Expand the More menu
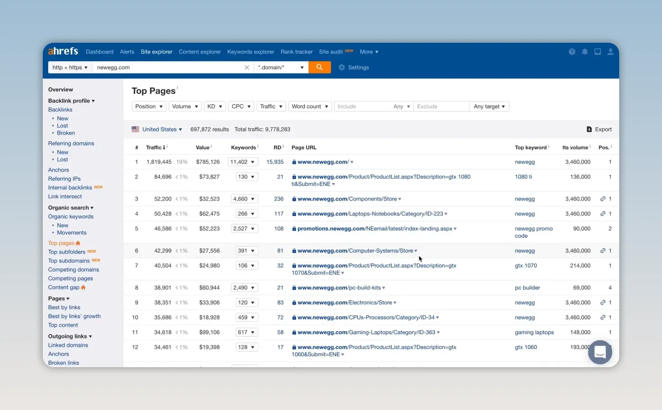Screen dimensions: 662x410 click(x=369, y=52)
